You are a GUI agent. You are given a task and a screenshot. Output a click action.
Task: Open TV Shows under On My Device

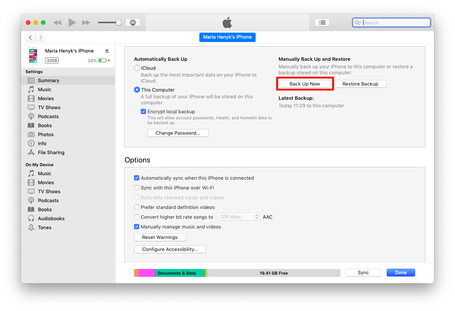click(68, 191)
